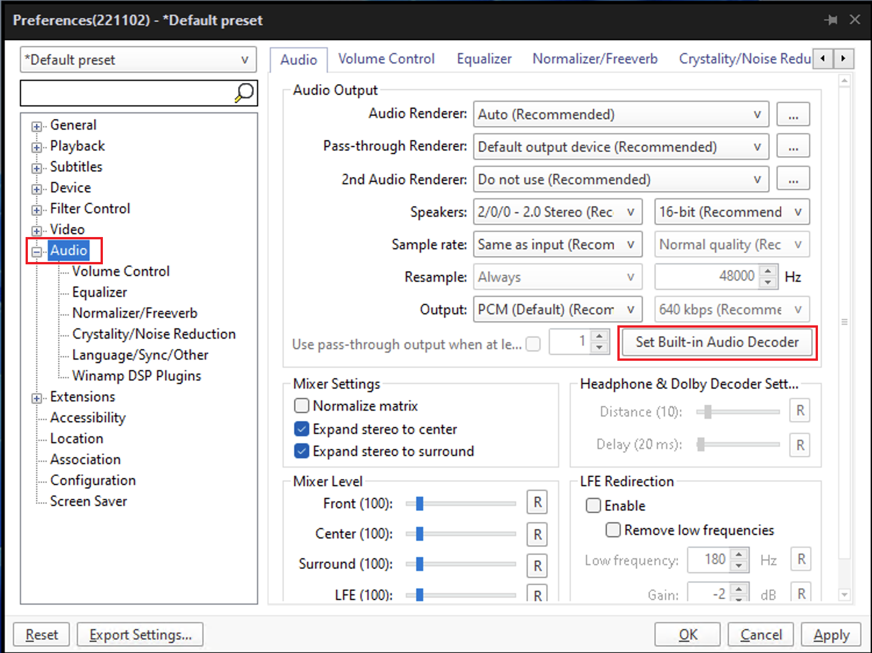This screenshot has width=872, height=653.
Task: Switch to the Volume Control tab
Action: click(386, 59)
